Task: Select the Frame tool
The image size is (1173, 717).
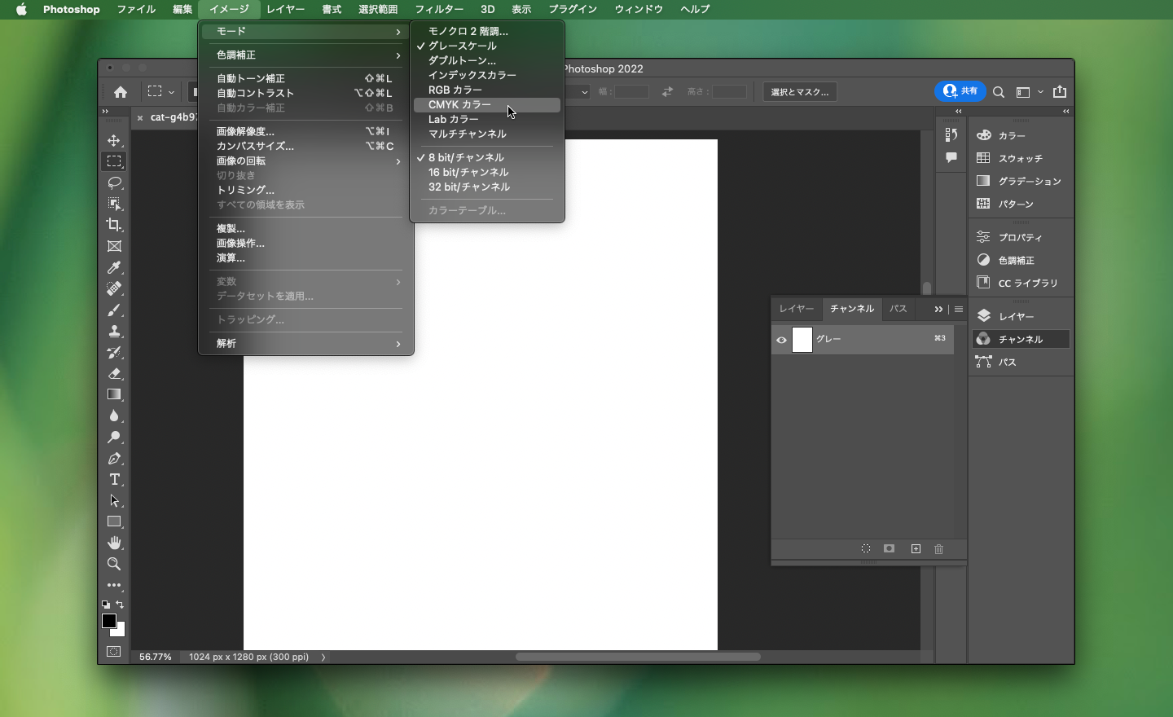Action: [114, 246]
